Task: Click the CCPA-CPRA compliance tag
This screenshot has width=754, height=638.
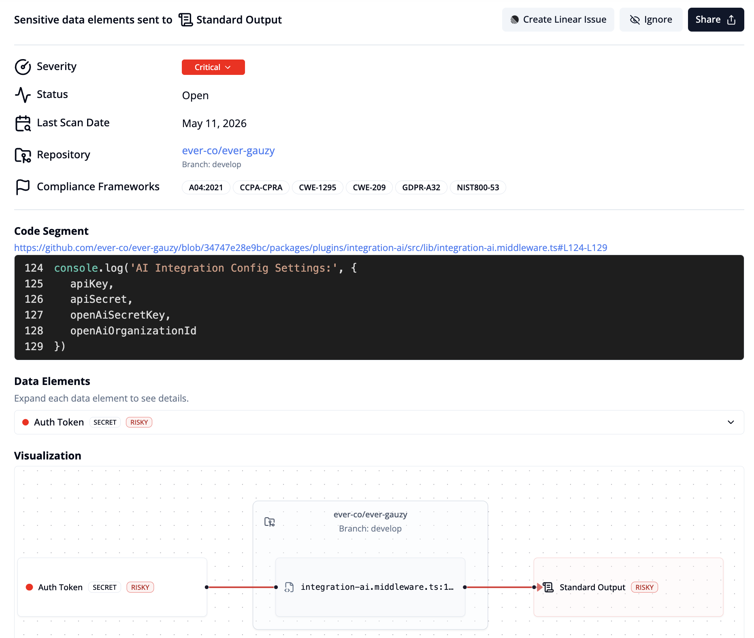Action: (x=261, y=187)
